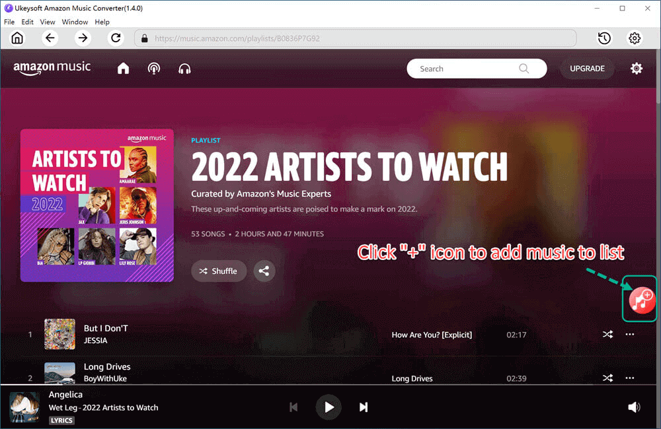The width and height of the screenshot is (661, 429).
Task: Open the Window menu
Action: pyautogui.click(x=75, y=21)
